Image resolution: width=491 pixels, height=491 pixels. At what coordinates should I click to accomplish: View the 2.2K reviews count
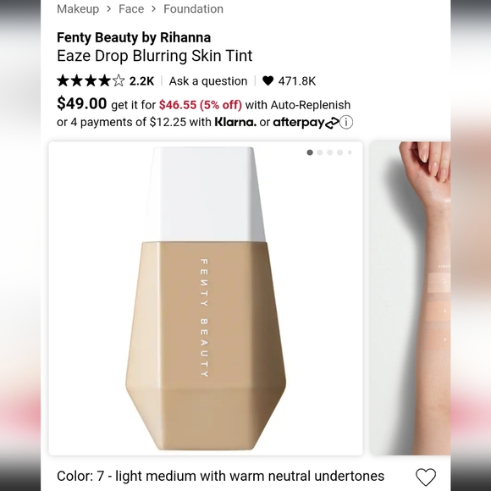point(141,81)
